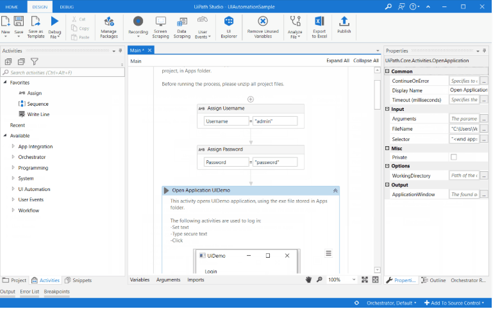Click Collapse All in designer
Image resolution: width=493 pixels, height=309 pixels.
365,61
